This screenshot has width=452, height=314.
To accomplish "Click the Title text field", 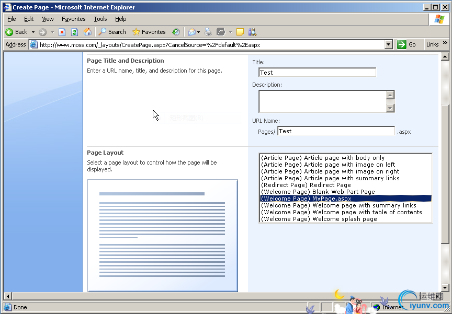I will 317,73.
